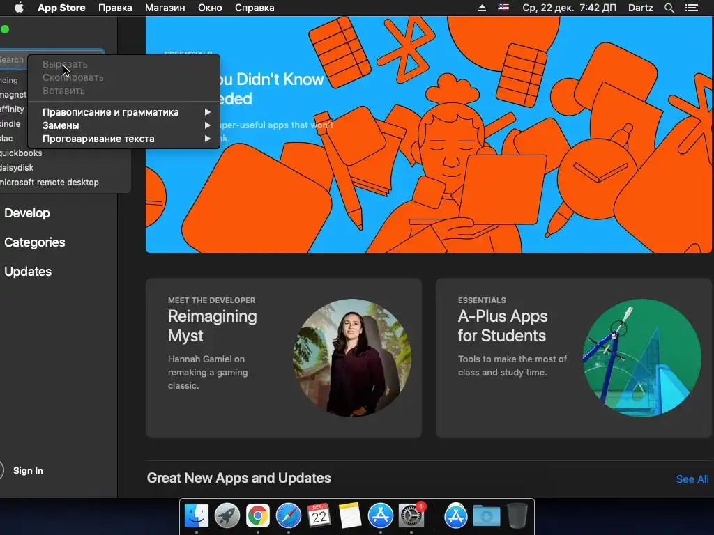Open the Notes app in Dock
This screenshot has width=714, height=535.
350,516
